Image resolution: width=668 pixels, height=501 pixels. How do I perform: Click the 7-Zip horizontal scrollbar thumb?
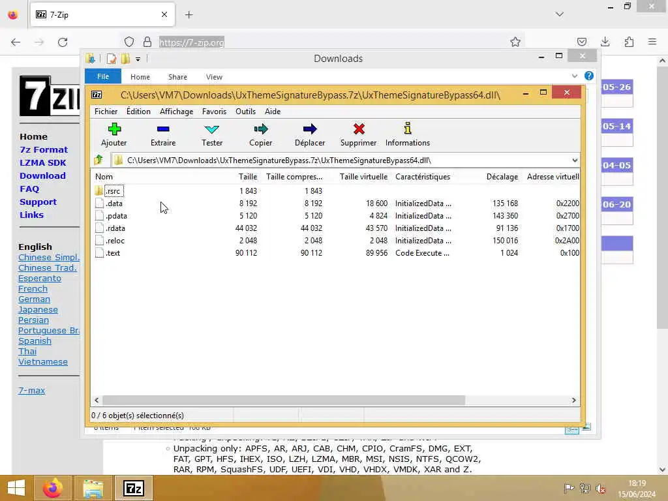click(x=284, y=400)
